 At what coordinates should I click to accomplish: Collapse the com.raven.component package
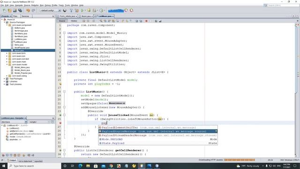click(x=7, y=25)
